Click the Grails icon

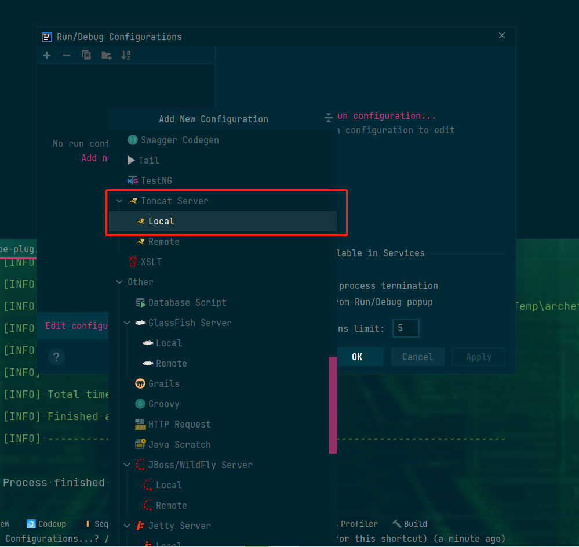click(140, 383)
